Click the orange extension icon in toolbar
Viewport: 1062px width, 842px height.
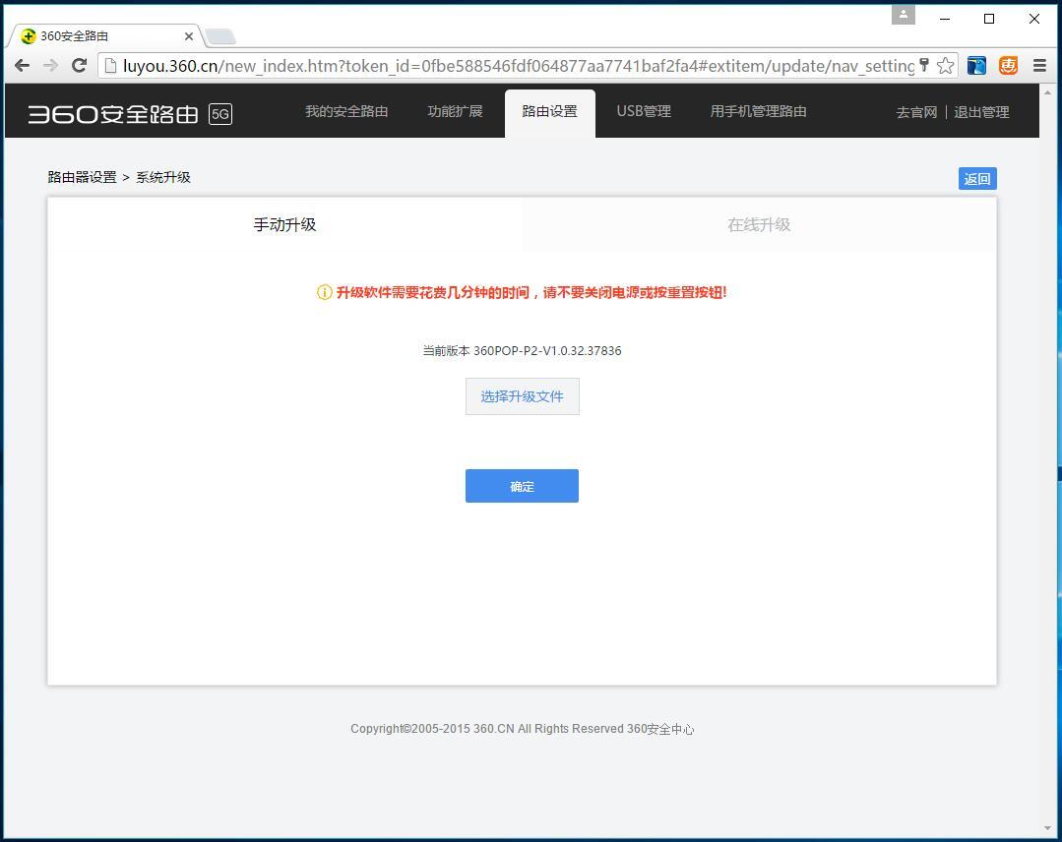click(x=1009, y=66)
